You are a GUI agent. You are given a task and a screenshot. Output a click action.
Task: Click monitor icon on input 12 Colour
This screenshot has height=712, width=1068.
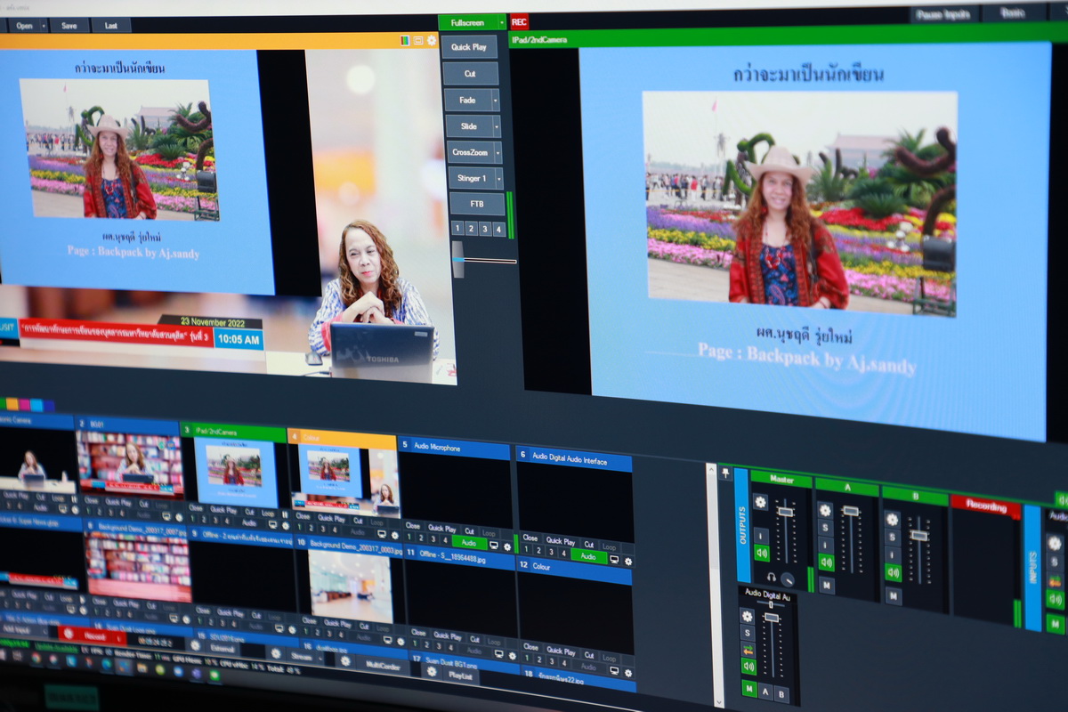(x=614, y=670)
